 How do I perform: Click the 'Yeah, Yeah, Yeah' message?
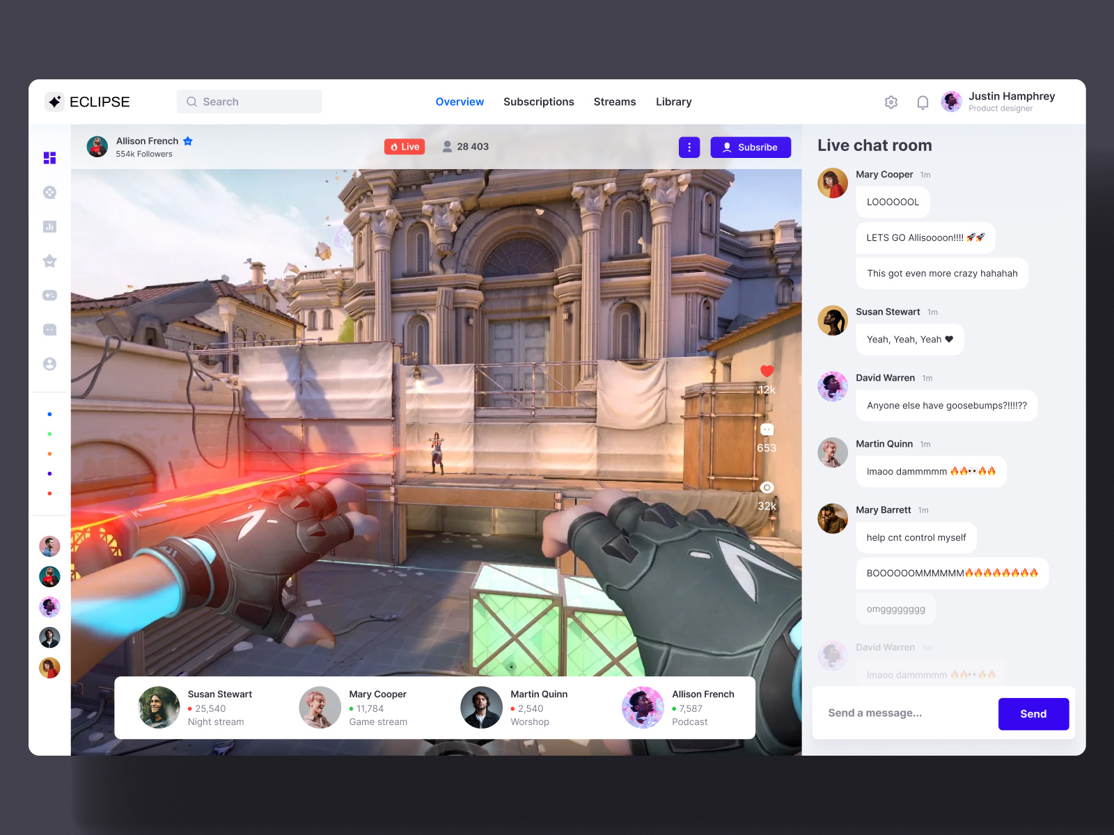(x=910, y=340)
